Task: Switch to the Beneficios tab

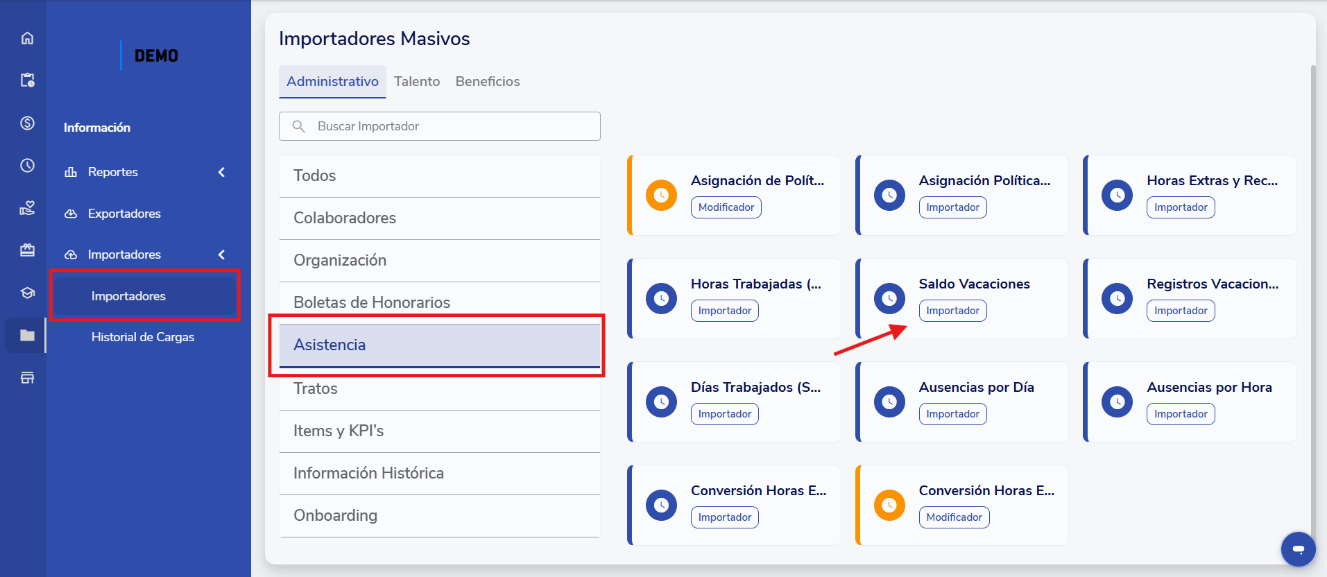Action: 488,82
